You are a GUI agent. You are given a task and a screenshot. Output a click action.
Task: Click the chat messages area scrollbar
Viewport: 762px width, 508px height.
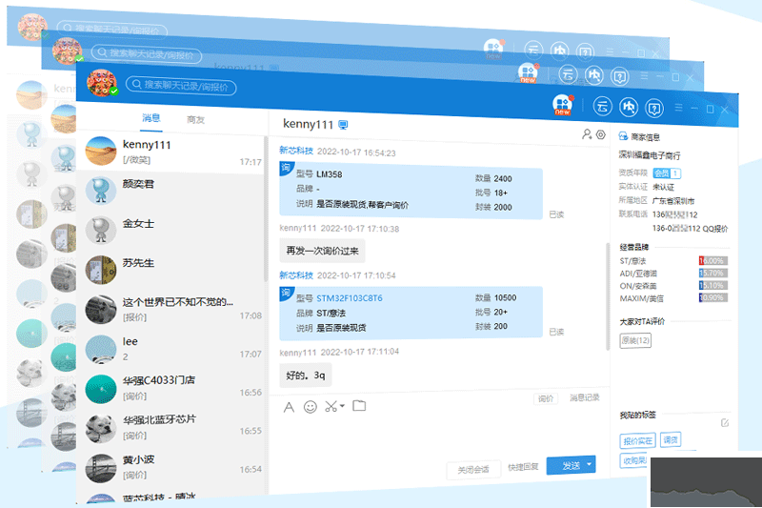click(x=608, y=296)
